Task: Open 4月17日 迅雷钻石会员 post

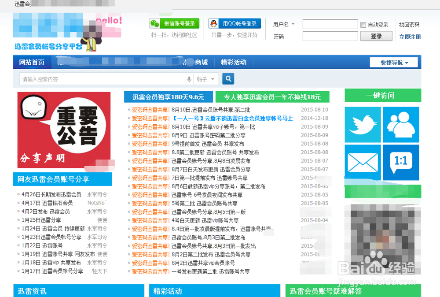Action: pyautogui.click(x=47, y=203)
